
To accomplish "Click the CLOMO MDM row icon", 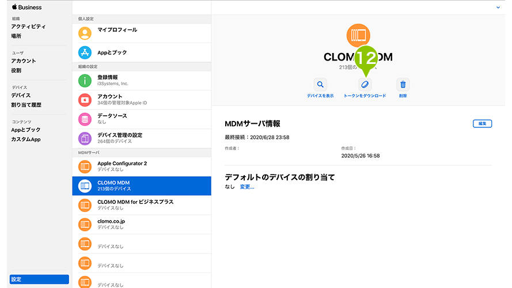I will coord(85,186).
